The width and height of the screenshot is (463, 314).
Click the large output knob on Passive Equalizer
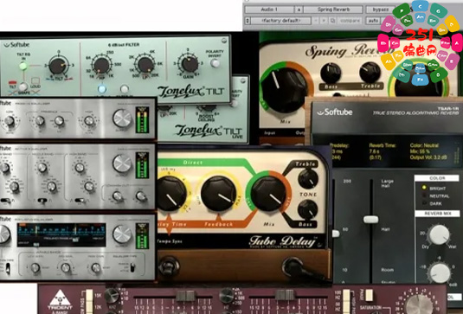pyautogui.click(x=122, y=118)
